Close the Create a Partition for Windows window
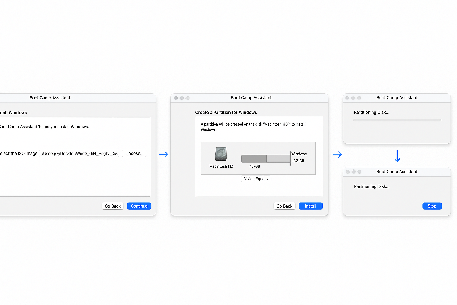The image size is (457, 305). (x=176, y=98)
